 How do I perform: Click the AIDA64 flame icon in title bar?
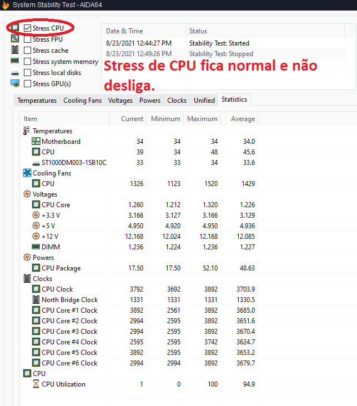[x=6, y=5]
